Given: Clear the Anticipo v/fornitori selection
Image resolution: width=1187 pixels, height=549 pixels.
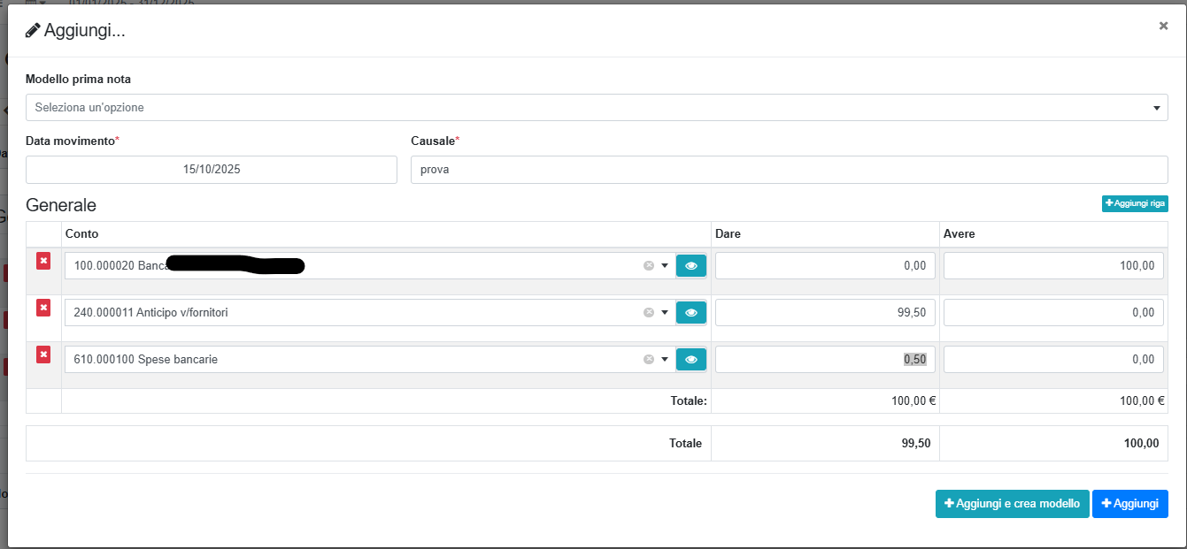Looking at the screenshot, I should pyautogui.click(x=648, y=312).
